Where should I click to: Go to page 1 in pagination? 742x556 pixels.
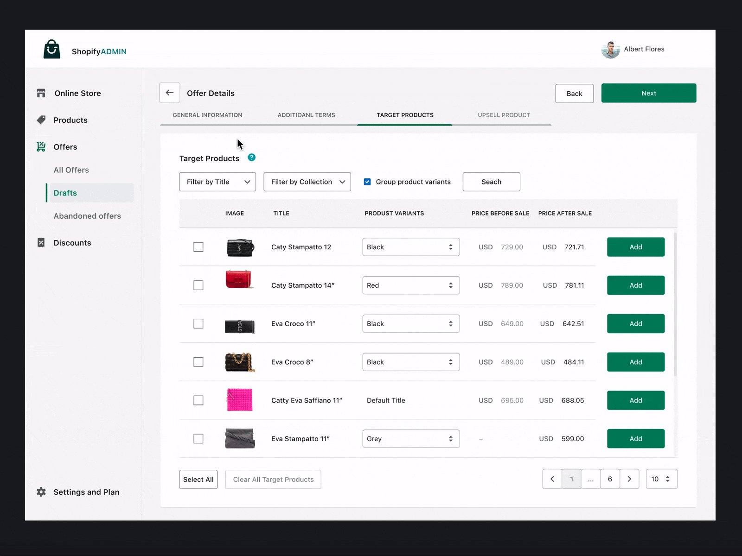(571, 479)
